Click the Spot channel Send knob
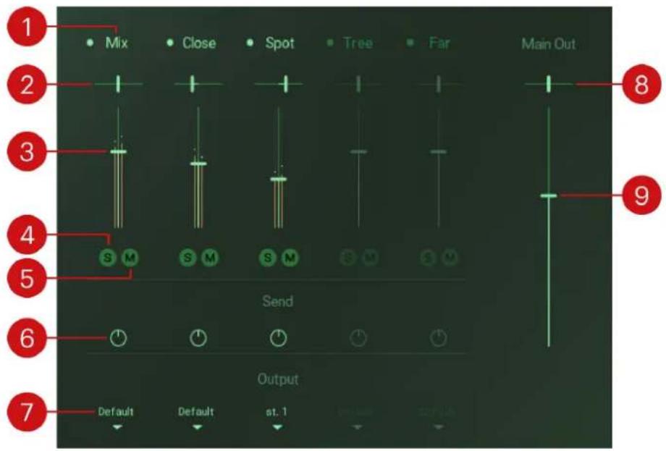Image resolution: width=666 pixels, height=451 pixels. pyautogui.click(x=278, y=338)
